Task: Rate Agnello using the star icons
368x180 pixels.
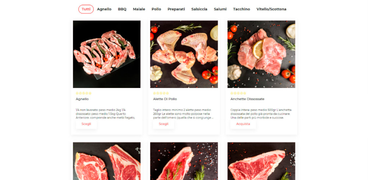Action: [84, 93]
